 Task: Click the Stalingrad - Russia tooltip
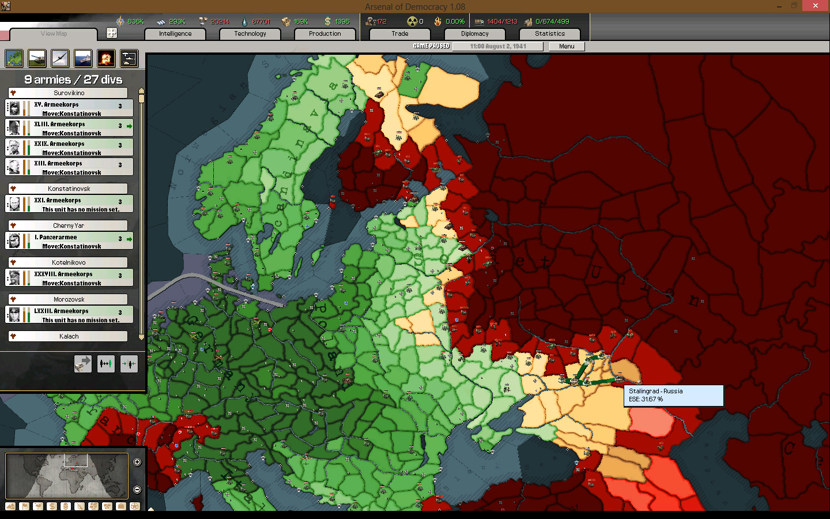tap(673, 395)
